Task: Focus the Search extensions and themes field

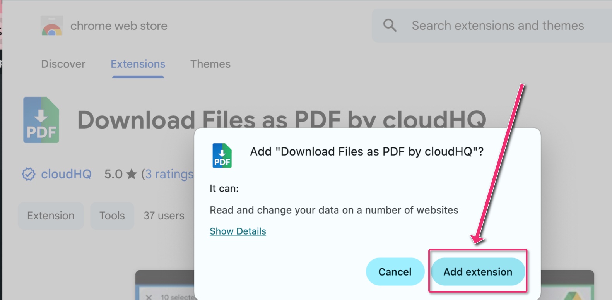Action: point(497,26)
